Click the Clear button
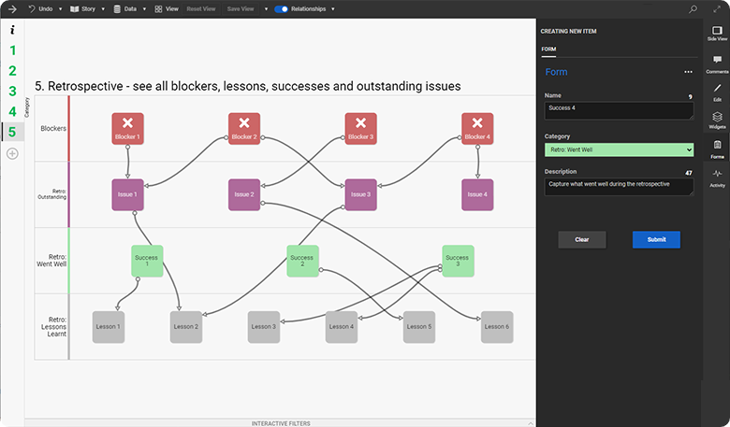This screenshot has width=730, height=427. tap(581, 239)
